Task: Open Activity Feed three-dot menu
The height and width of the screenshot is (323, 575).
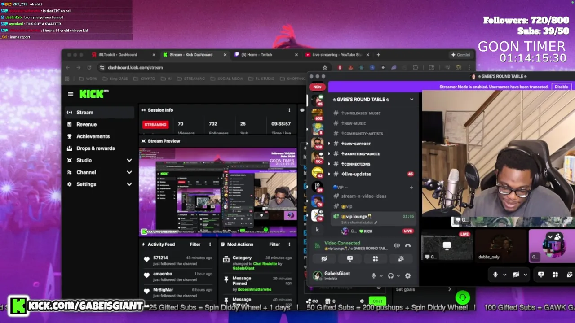Action: 210,244
